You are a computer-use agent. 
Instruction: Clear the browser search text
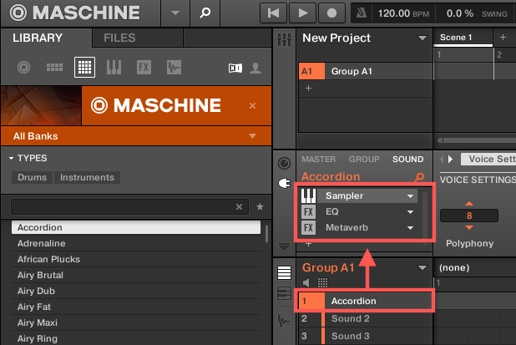[240, 206]
